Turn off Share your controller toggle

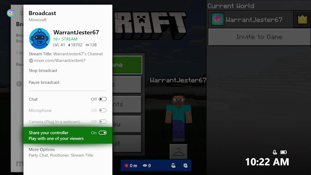[x=103, y=133]
